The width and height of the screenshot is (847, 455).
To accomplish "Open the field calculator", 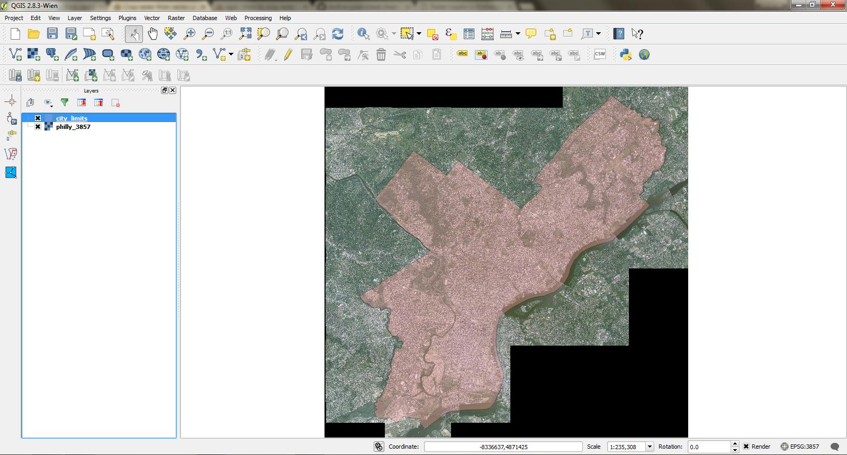I will pos(488,34).
